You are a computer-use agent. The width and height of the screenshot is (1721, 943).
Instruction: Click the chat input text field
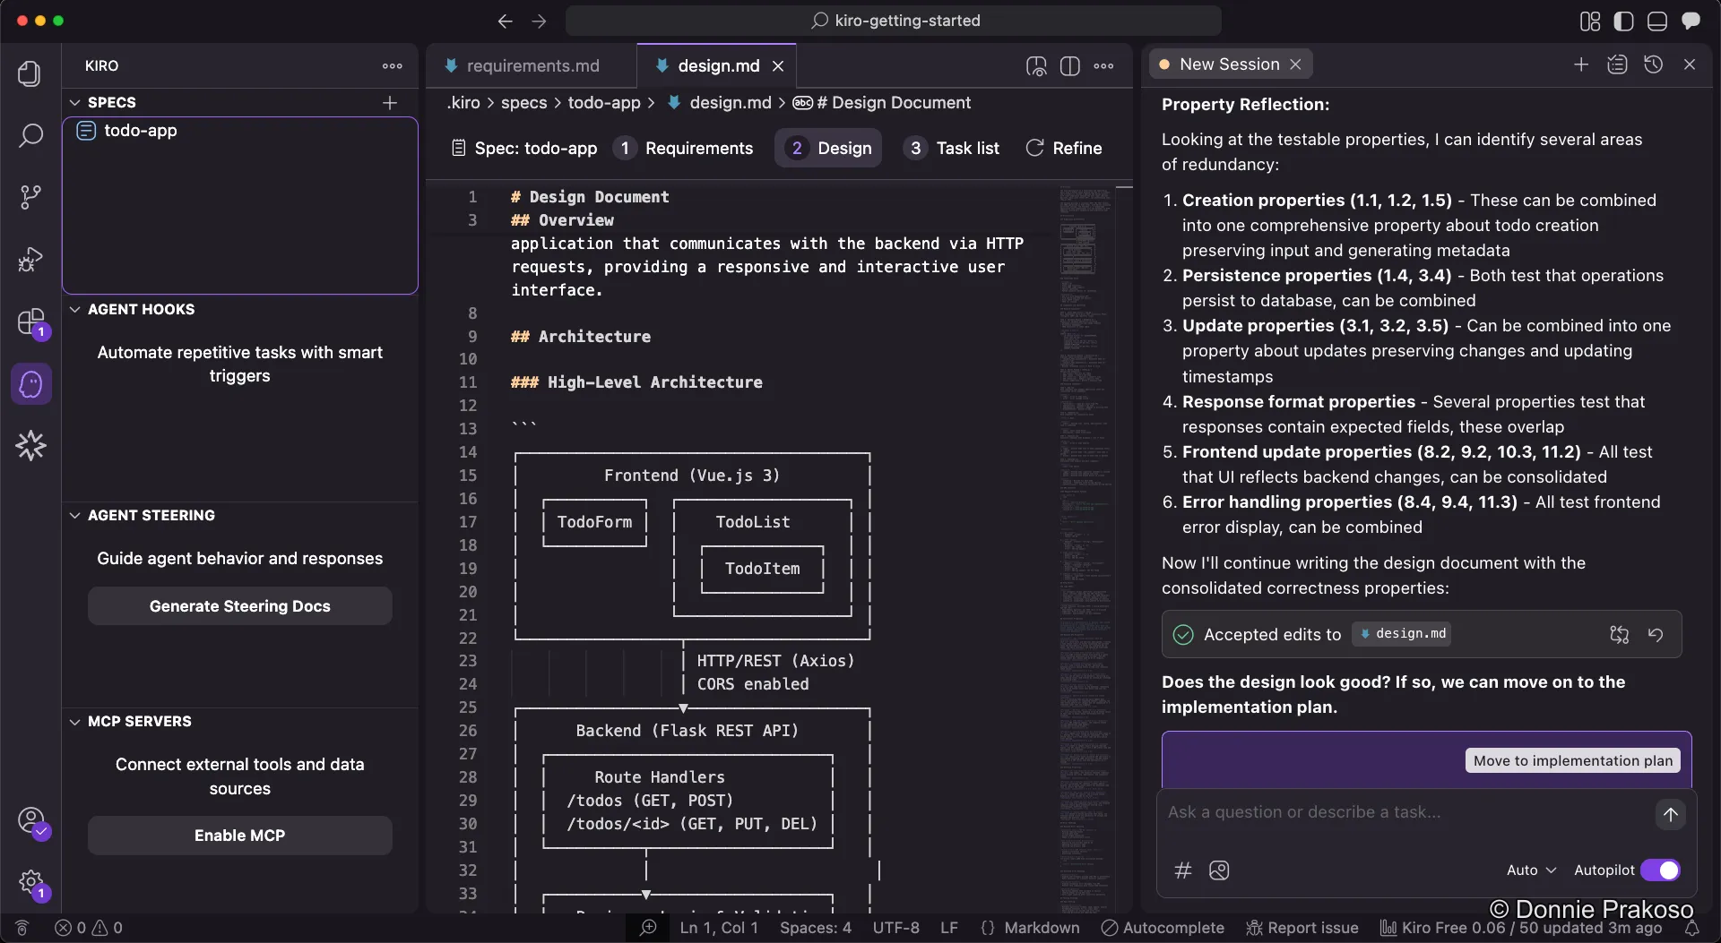coord(1403,812)
